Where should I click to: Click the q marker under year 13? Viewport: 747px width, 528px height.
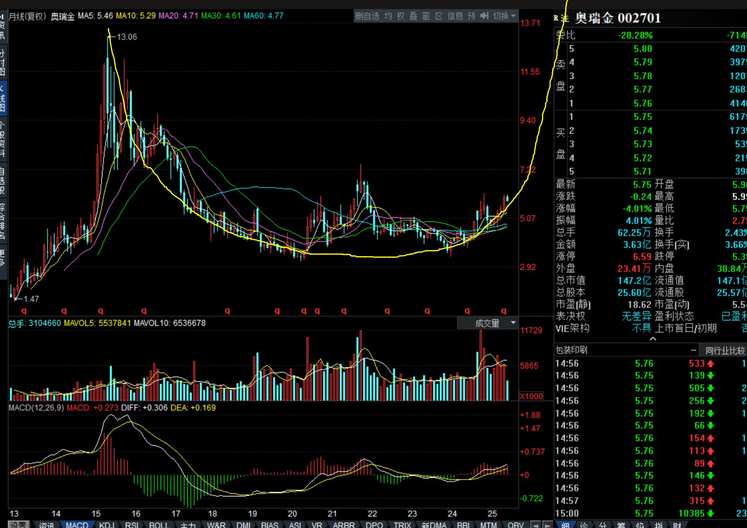coord(24,310)
